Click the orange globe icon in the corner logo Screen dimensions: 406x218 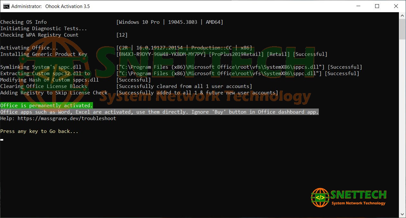(x=320, y=197)
